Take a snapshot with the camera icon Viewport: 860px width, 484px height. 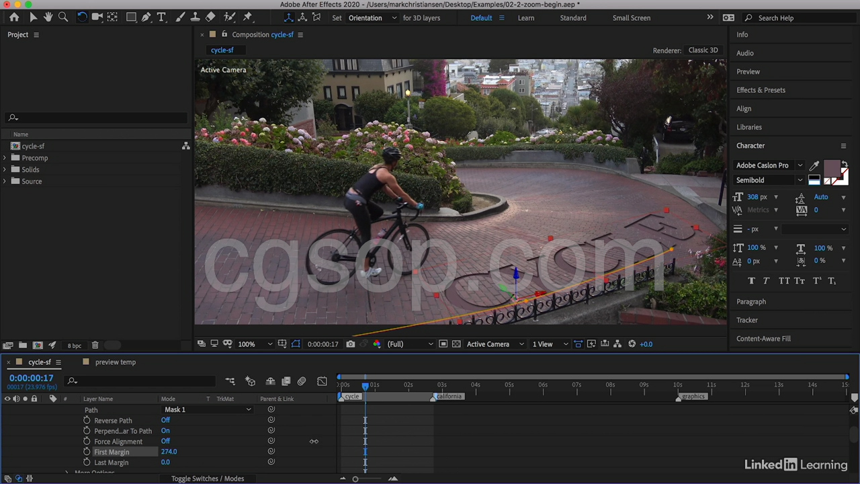350,344
